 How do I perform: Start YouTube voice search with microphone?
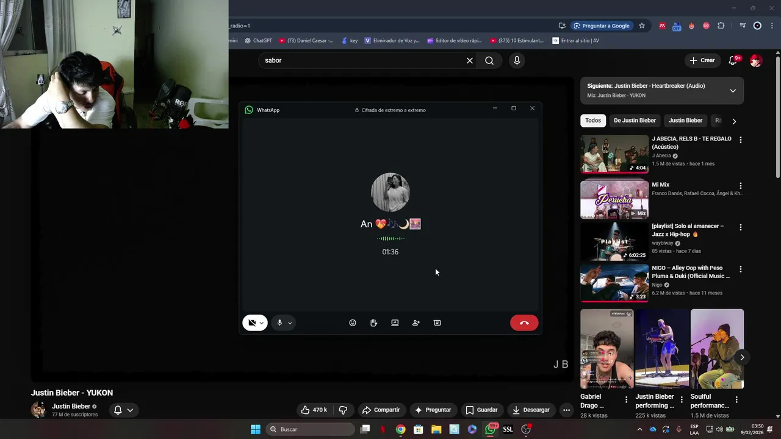(x=517, y=60)
